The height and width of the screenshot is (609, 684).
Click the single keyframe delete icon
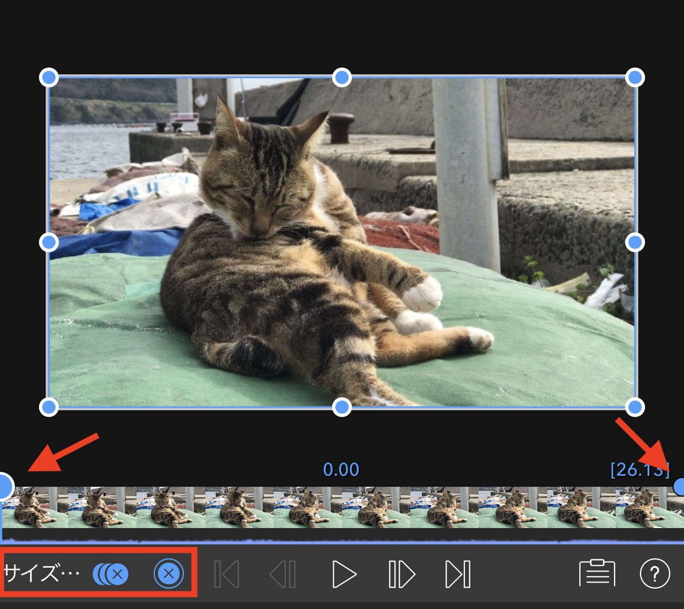point(169,574)
